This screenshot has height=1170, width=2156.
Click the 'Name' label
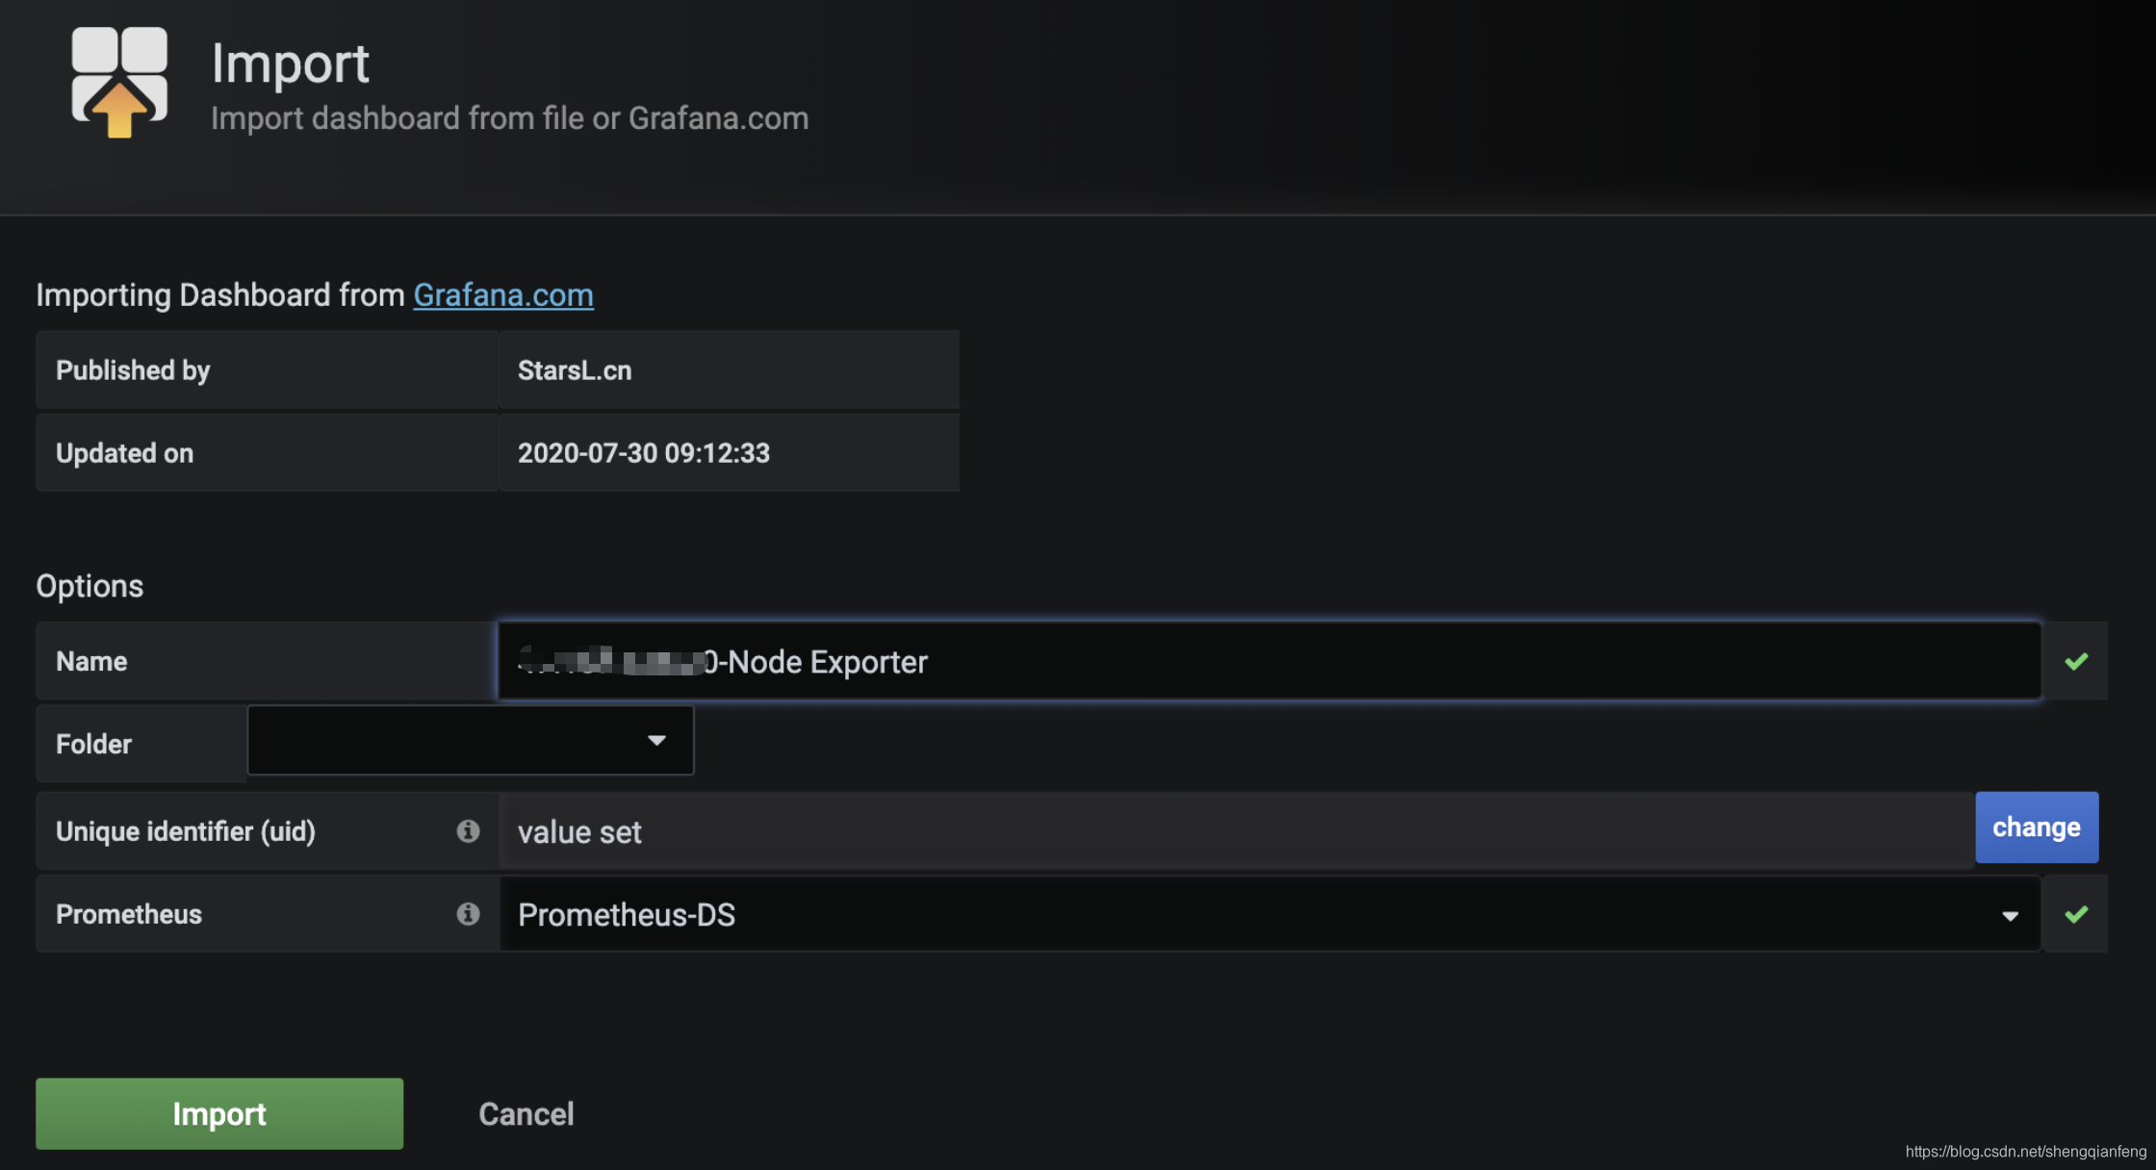click(91, 661)
